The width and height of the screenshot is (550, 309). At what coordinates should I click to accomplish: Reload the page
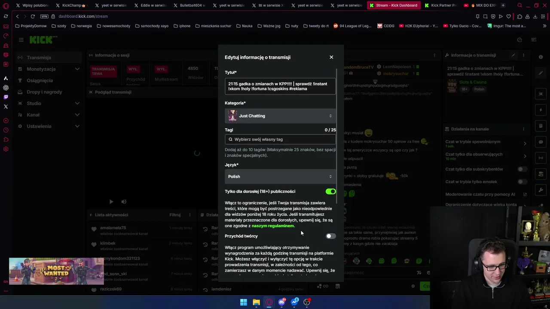pos(33,16)
